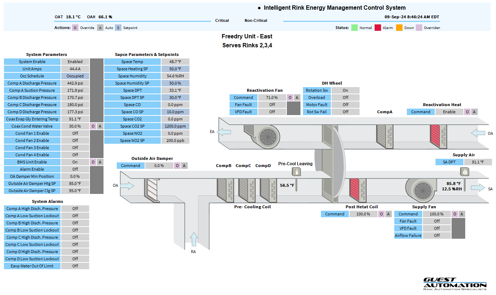Open the Space CO2 SP setpoint value
The height and width of the screenshot is (295, 496).
pyautogui.click(x=175, y=126)
